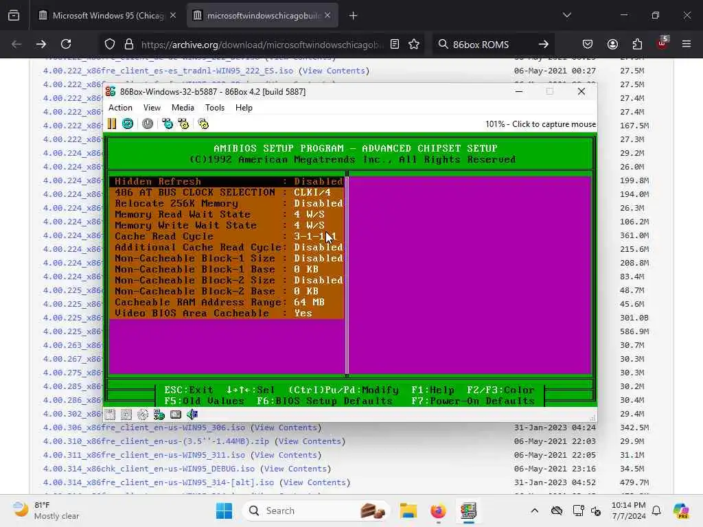Viewport: 703px width, 527px height.
Task: Open taskbar Search box
Action: [316, 511]
